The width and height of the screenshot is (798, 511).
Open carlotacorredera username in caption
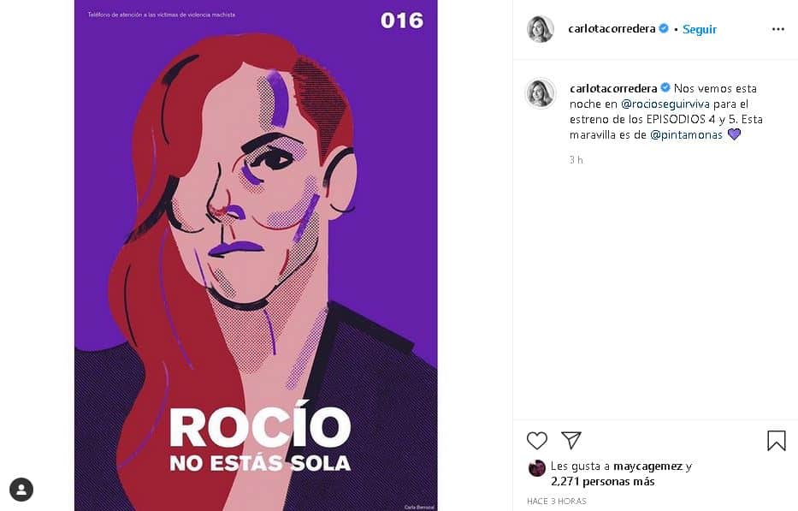pyautogui.click(x=612, y=88)
